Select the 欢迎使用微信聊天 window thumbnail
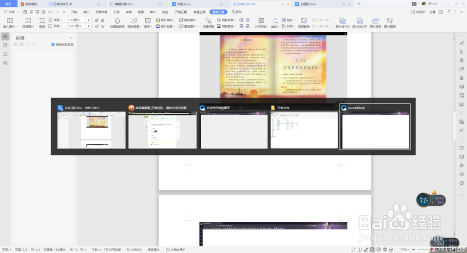The height and width of the screenshot is (253, 467). click(x=234, y=126)
